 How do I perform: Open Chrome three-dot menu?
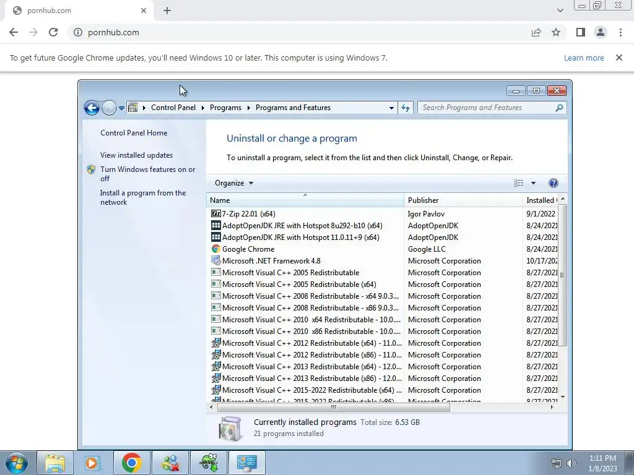(x=620, y=32)
